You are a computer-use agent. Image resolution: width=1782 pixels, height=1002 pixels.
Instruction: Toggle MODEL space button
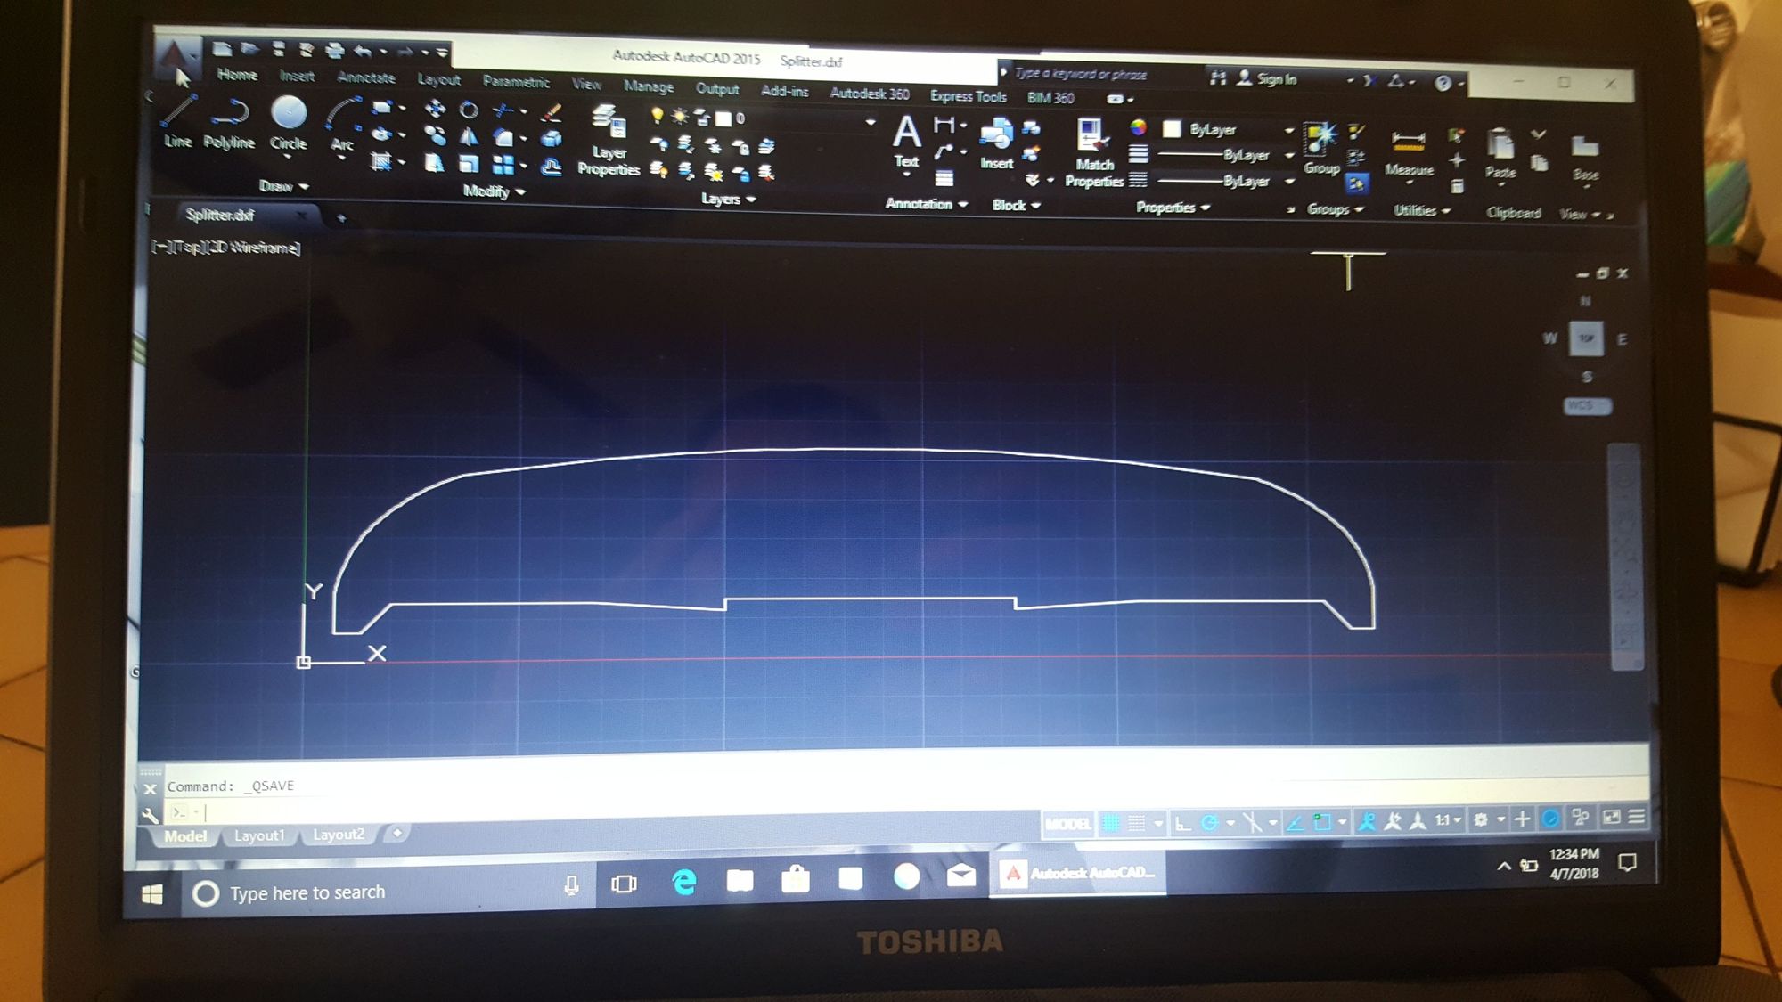[x=1067, y=824]
